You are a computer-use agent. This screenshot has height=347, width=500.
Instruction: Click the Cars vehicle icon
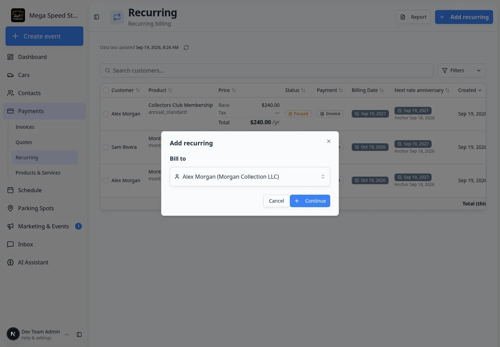point(10,75)
